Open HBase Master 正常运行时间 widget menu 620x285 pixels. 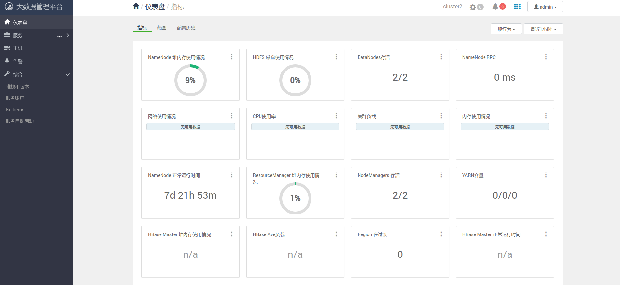[x=546, y=234]
